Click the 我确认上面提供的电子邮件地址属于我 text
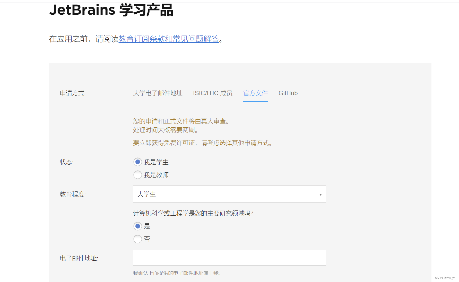The height and width of the screenshot is (282, 459). pyautogui.click(x=177, y=273)
